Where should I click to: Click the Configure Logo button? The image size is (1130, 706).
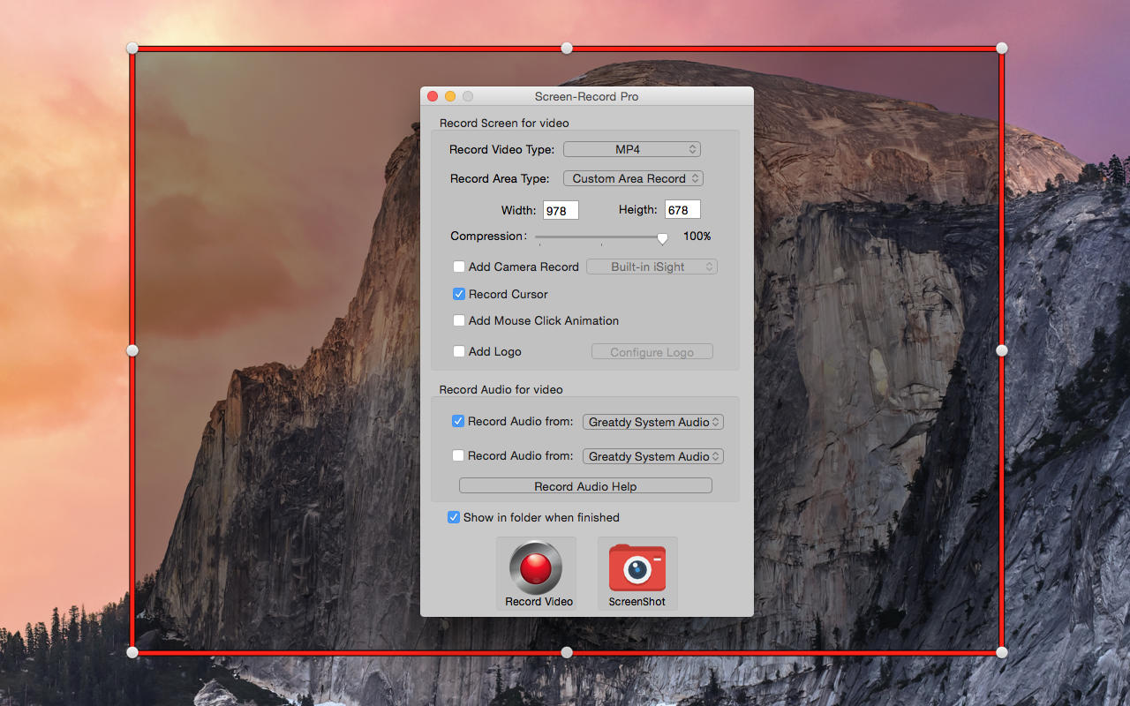point(652,352)
